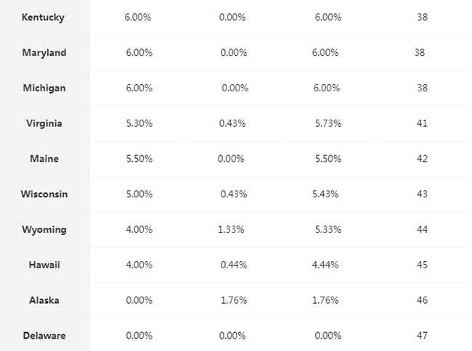Click Hawaii's 0.44% local rate cell

pyautogui.click(x=234, y=265)
